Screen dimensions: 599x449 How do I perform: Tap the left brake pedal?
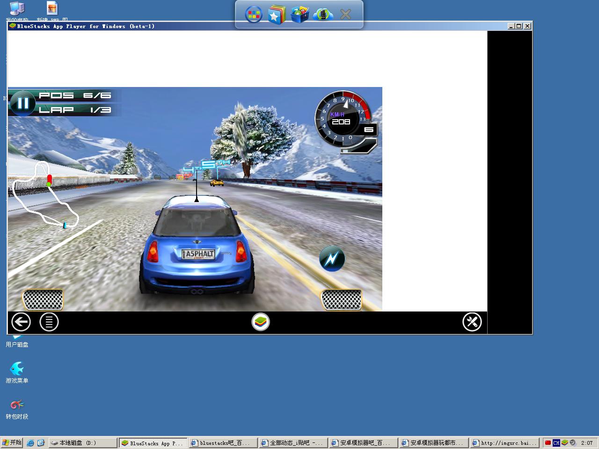click(43, 300)
